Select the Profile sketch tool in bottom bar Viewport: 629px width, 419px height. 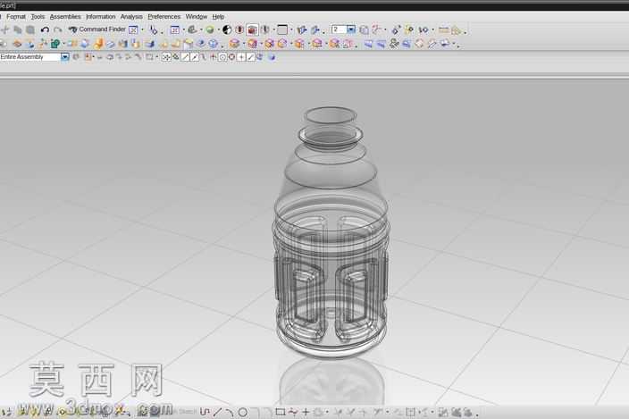click(x=205, y=412)
